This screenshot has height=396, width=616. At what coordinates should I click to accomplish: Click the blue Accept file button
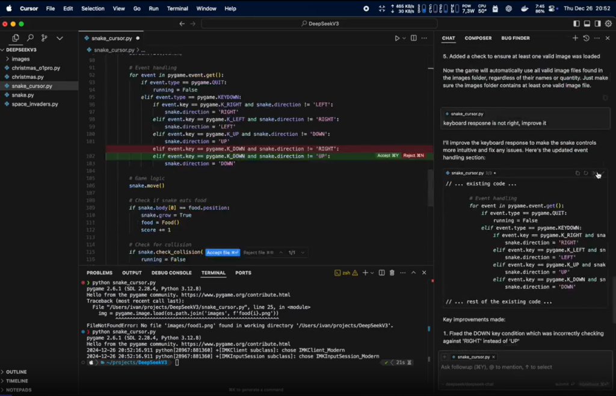(x=222, y=253)
